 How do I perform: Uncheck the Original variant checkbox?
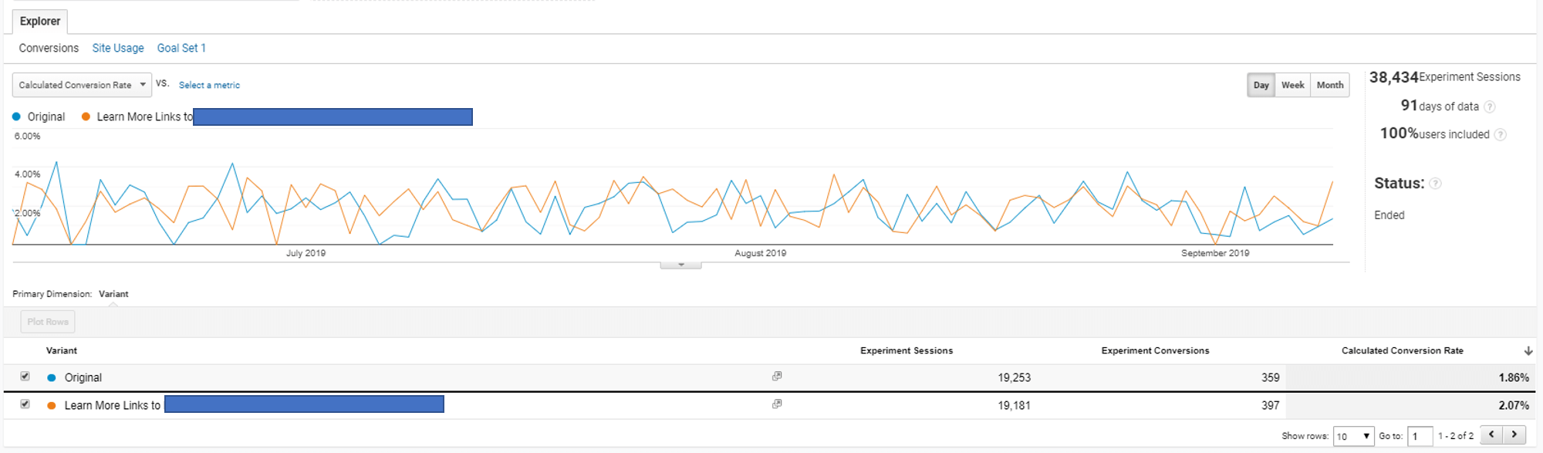[x=25, y=377]
